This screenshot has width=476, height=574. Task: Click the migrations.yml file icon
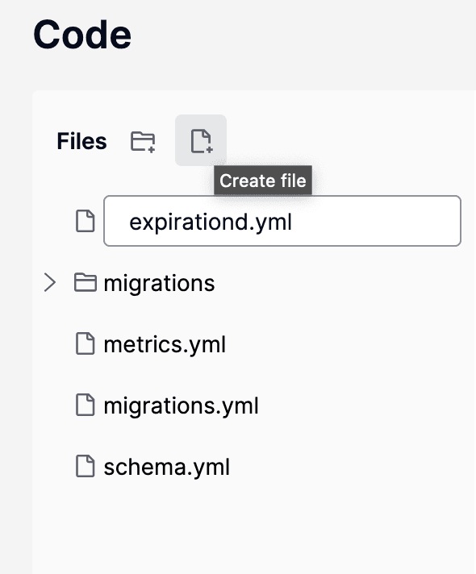(85, 405)
